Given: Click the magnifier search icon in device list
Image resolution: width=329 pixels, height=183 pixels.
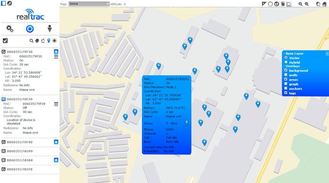Looking at the screenshot, I should click(31, 41).
